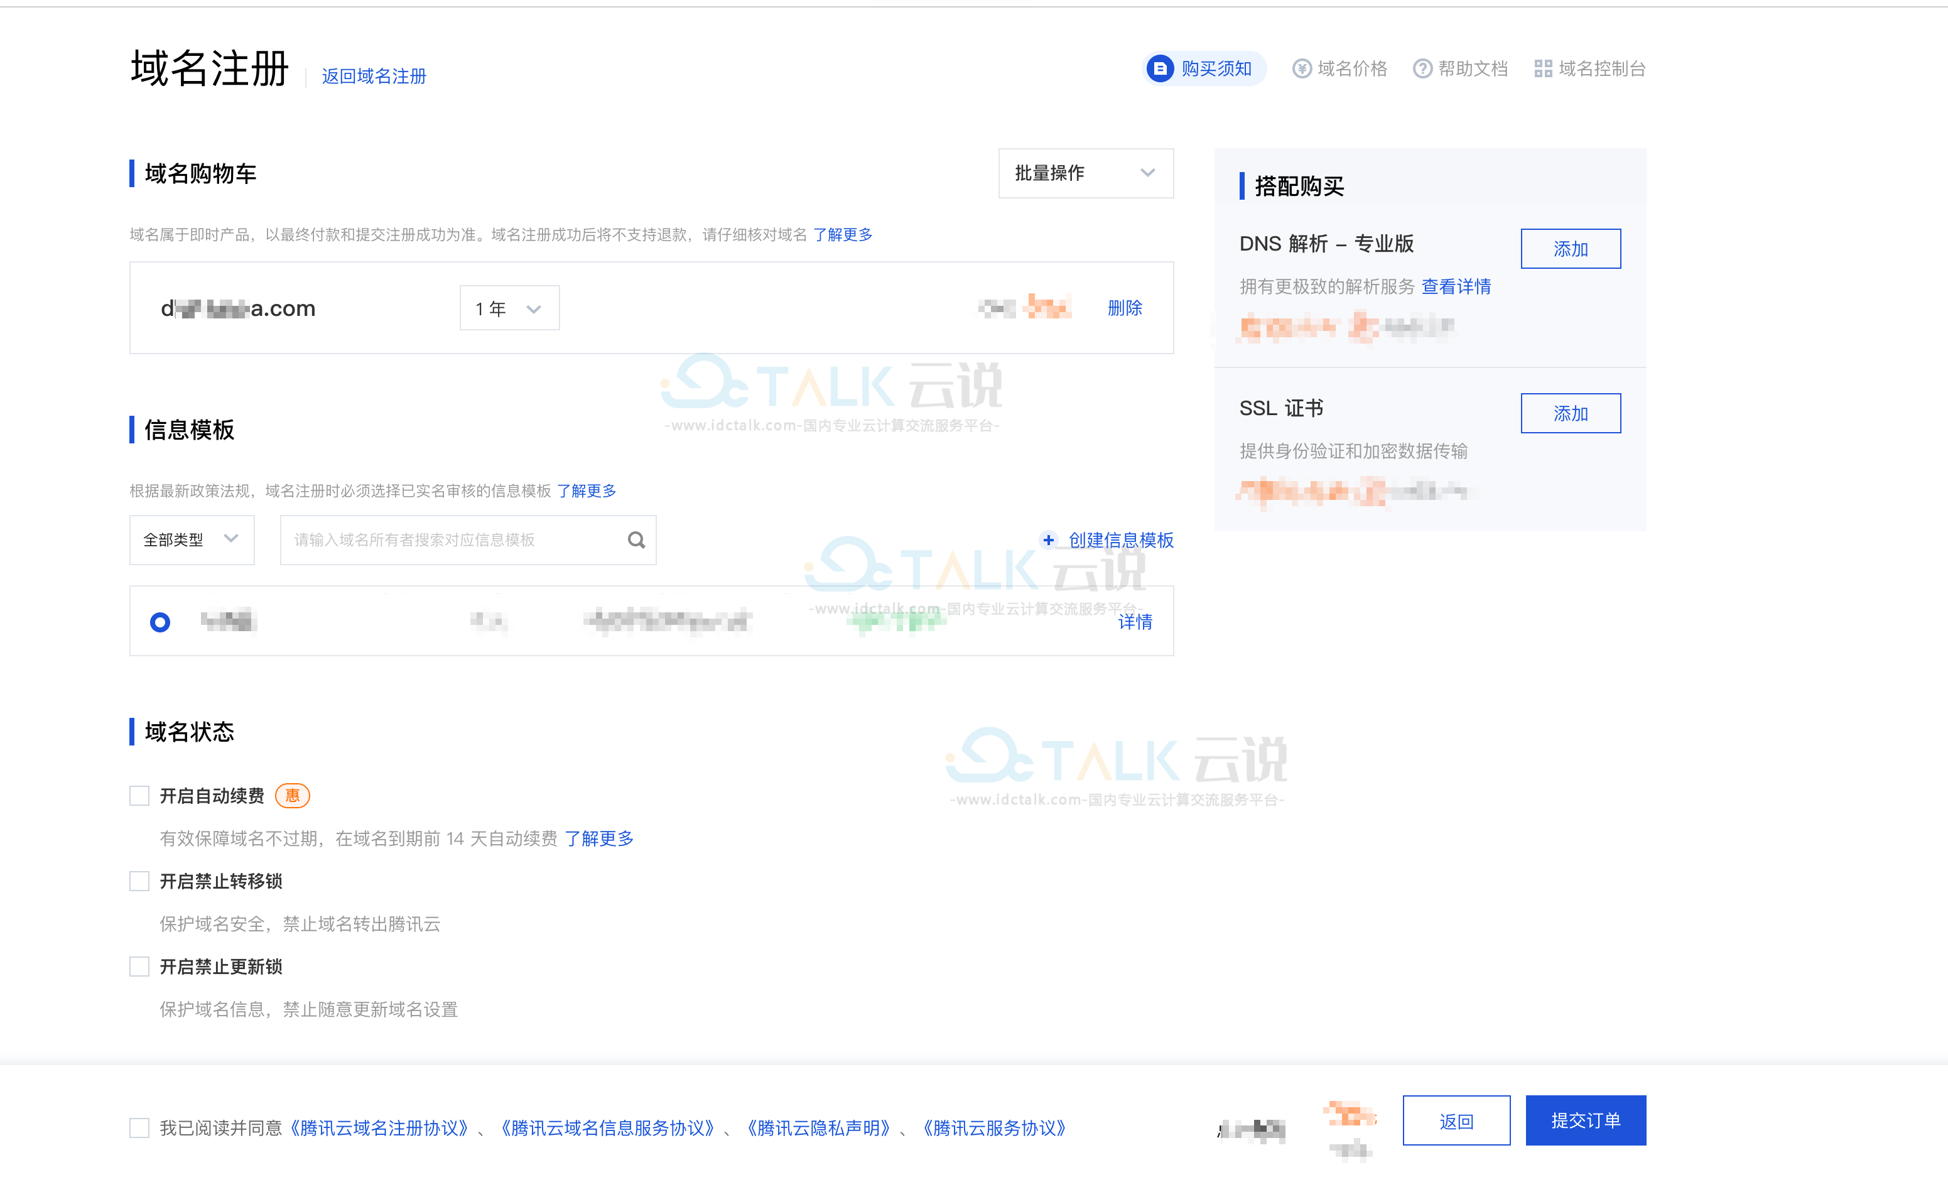Click 查看详情 for DNS 解析 专业版
1948x1187 pixels.
[x=1456, y=286]
